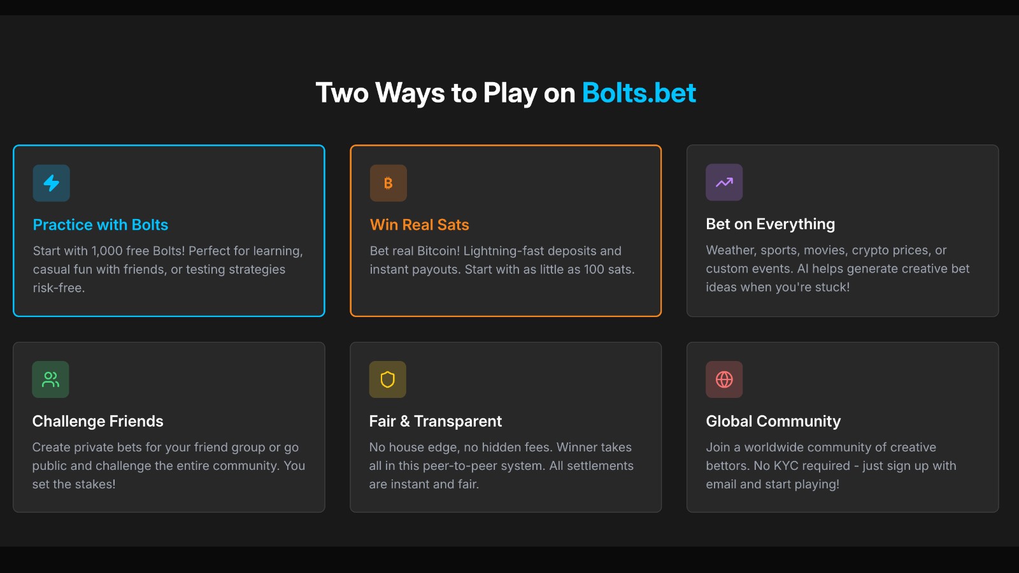Click the Fair & Transparent card body
This screenshot has height=573, width=1019.
coord(505,427)
